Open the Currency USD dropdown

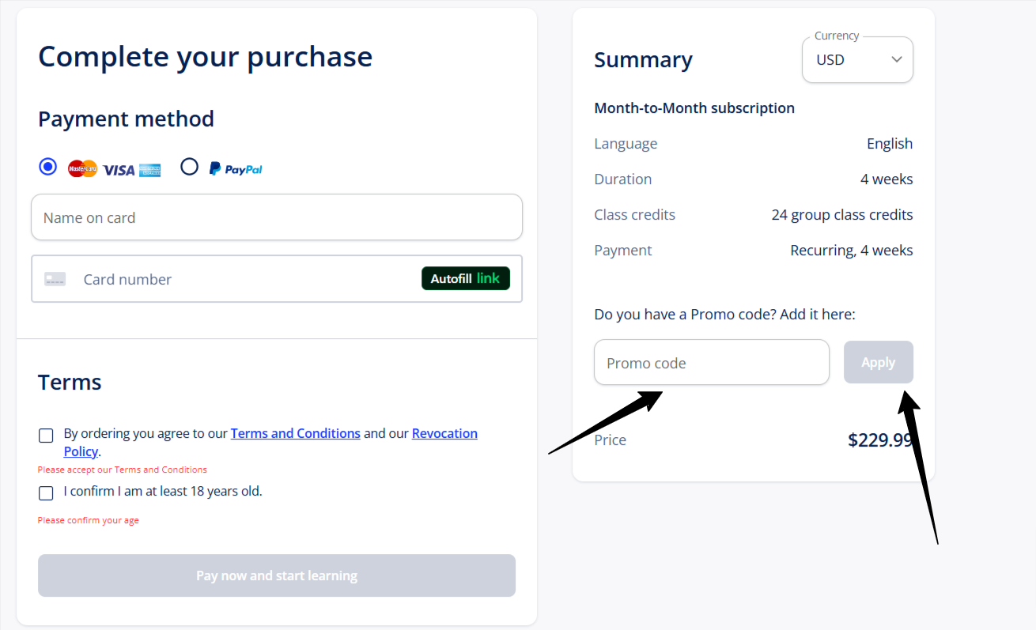(857, 59)
